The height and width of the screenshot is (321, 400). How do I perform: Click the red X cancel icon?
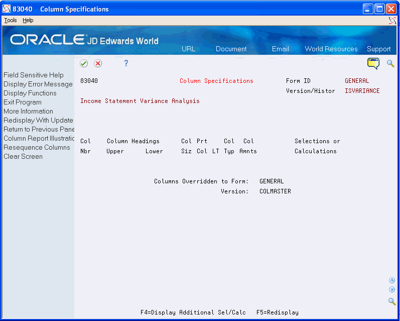[x=98, y=63]
